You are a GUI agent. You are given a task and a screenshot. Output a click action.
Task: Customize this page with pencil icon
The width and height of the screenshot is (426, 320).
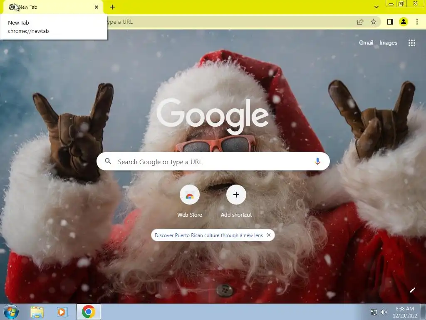pos(412,290)
